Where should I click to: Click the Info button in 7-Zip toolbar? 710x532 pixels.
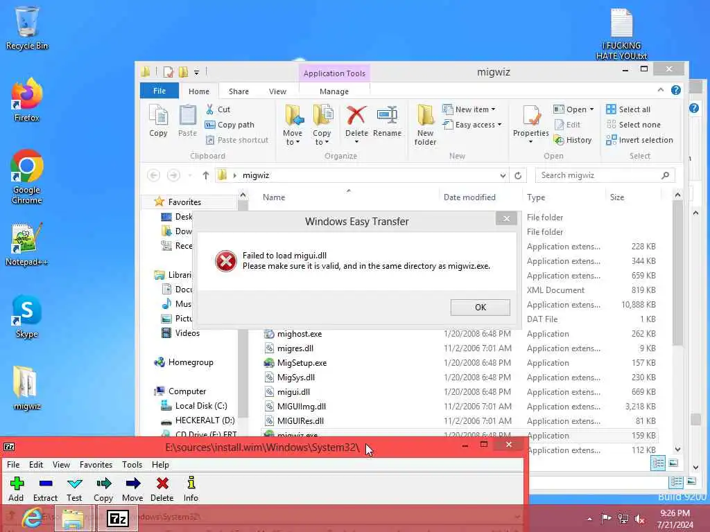[x=191, y=489]
